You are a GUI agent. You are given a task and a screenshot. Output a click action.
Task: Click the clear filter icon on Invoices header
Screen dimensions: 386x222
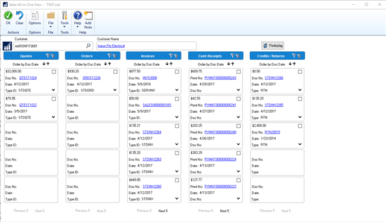[176, 56]
